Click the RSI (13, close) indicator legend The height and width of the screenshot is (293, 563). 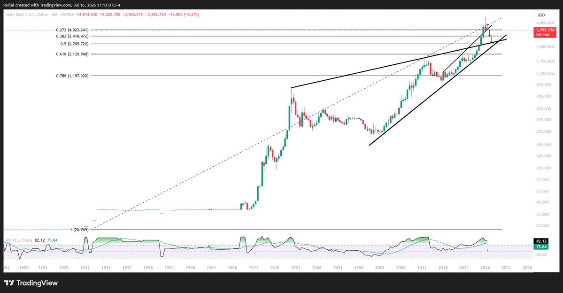tap(19, 240)
